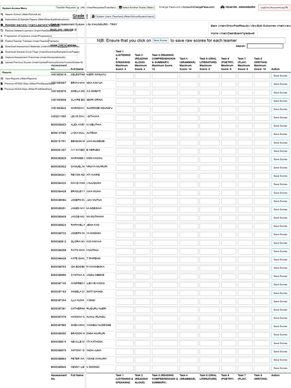Screen dimensions: 291x388
Task: Click Save Scores for BRIAN MWENDIA KINYUA
Action: 280,84
